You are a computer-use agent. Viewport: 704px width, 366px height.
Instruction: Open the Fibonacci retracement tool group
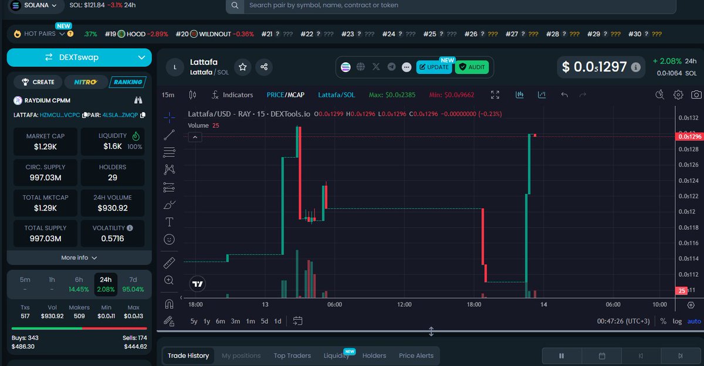[169, 152]
